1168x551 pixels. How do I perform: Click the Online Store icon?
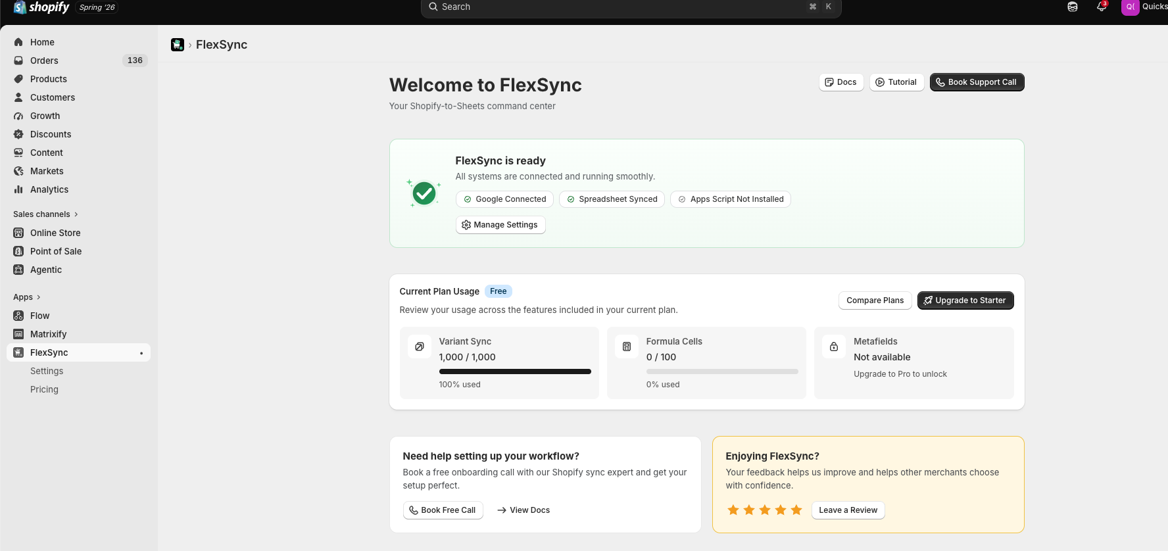(x=18, y=233)
